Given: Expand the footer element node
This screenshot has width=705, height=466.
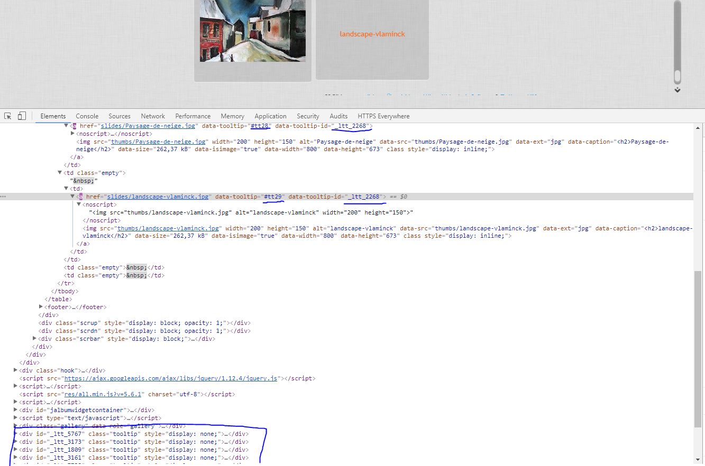Looking at the screenshot, I should click(41, 307).
